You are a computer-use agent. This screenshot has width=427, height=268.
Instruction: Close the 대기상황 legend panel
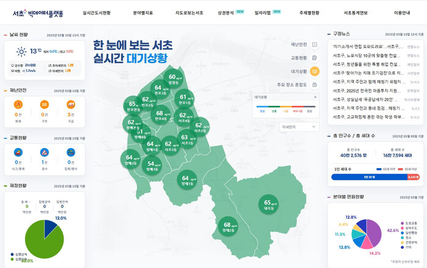point(315,97)
